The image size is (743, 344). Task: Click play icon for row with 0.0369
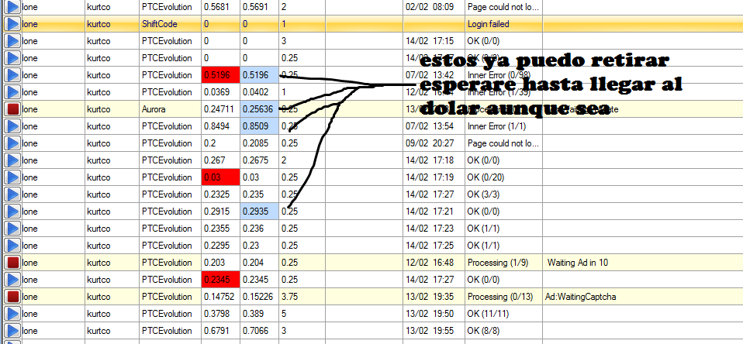click(x=12, y=92)
